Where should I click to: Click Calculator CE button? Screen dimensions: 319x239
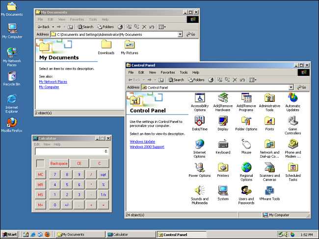click(x=80, y=164)
